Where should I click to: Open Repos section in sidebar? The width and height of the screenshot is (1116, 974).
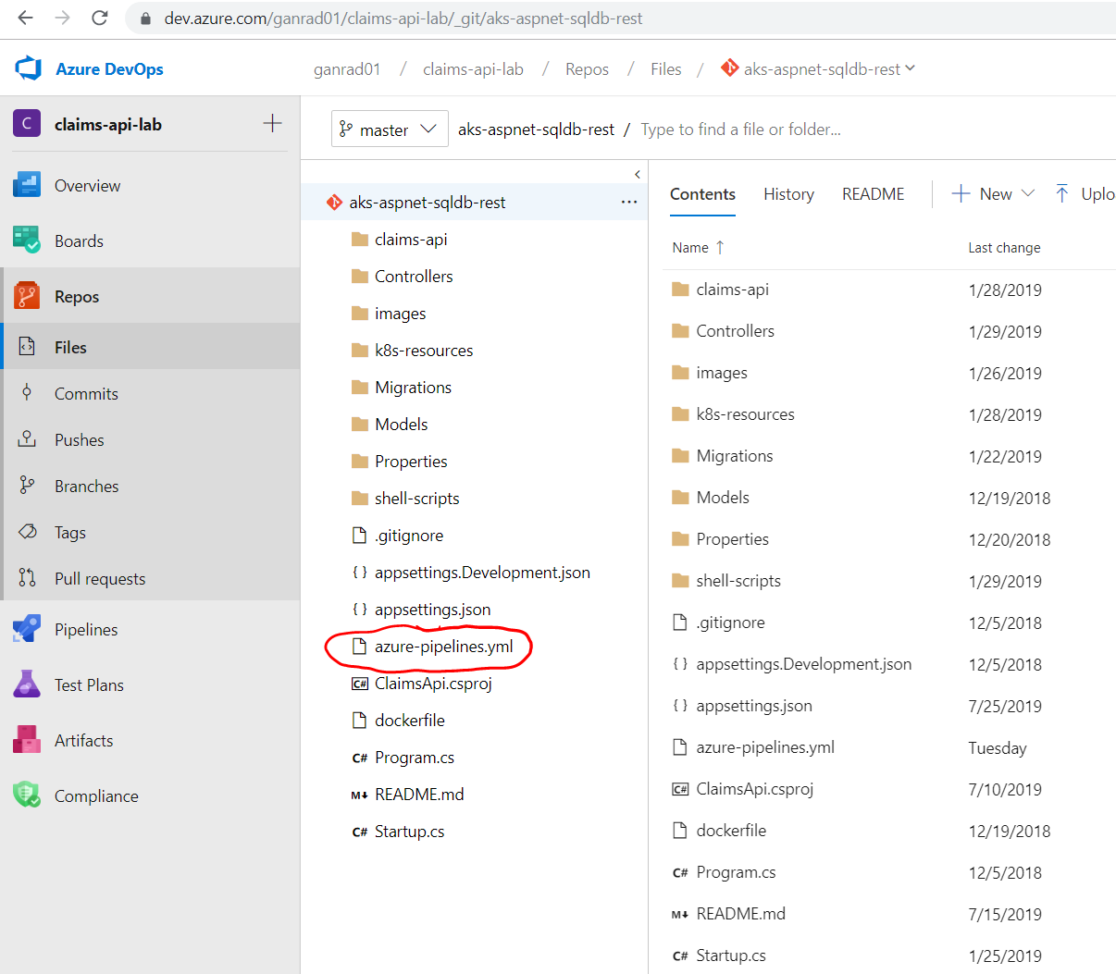point(150,296)
